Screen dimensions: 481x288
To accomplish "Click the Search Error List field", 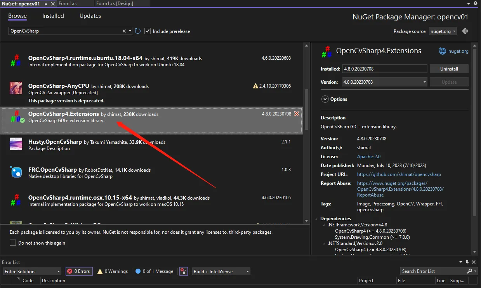I will point(433,271).
